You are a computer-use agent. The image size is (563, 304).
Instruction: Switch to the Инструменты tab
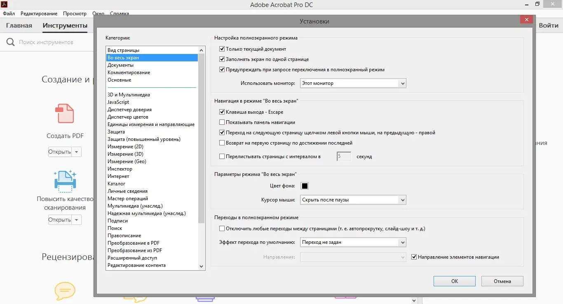pyautogui.click(x=65, y=26)
